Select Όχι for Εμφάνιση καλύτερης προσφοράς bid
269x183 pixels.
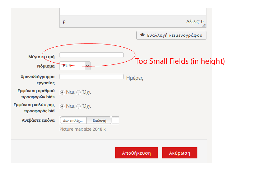79,106
